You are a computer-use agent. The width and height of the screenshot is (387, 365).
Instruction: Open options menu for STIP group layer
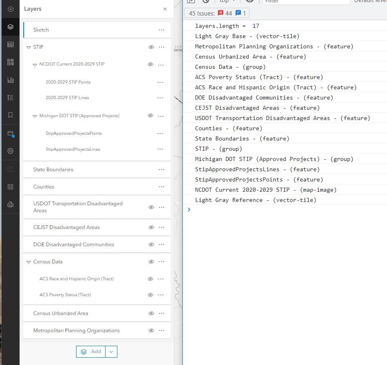162,47
